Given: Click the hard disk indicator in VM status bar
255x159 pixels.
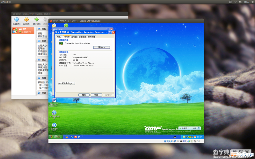Looking at the screenshot, I should [165, 141].
